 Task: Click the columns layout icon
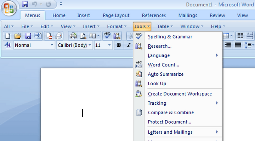click(240, 36)
